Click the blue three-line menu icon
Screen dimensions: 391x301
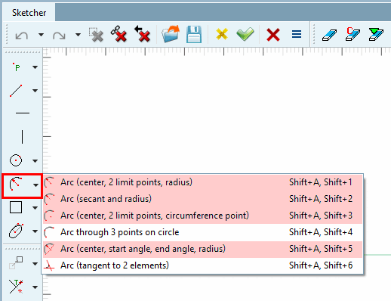(x=297, y=34)
